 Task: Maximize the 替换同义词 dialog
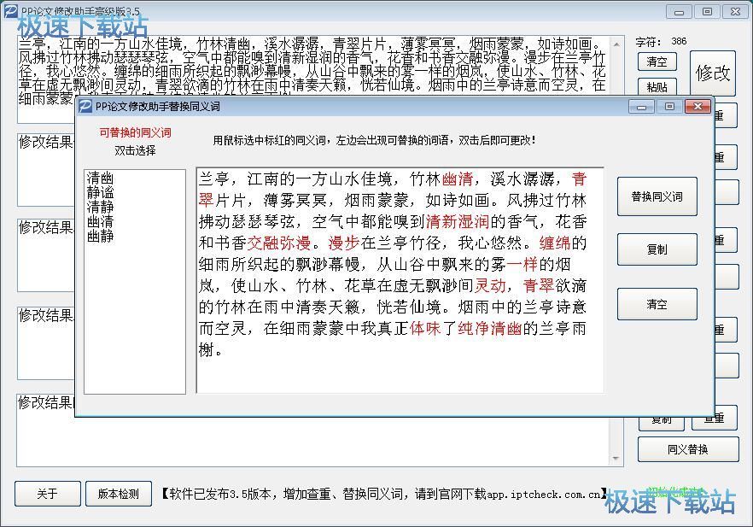[669, 107]
